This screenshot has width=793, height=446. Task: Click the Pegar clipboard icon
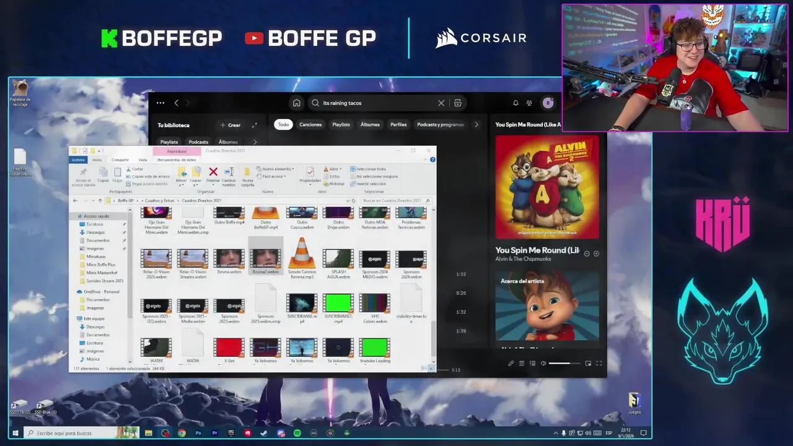coord(117,173)
